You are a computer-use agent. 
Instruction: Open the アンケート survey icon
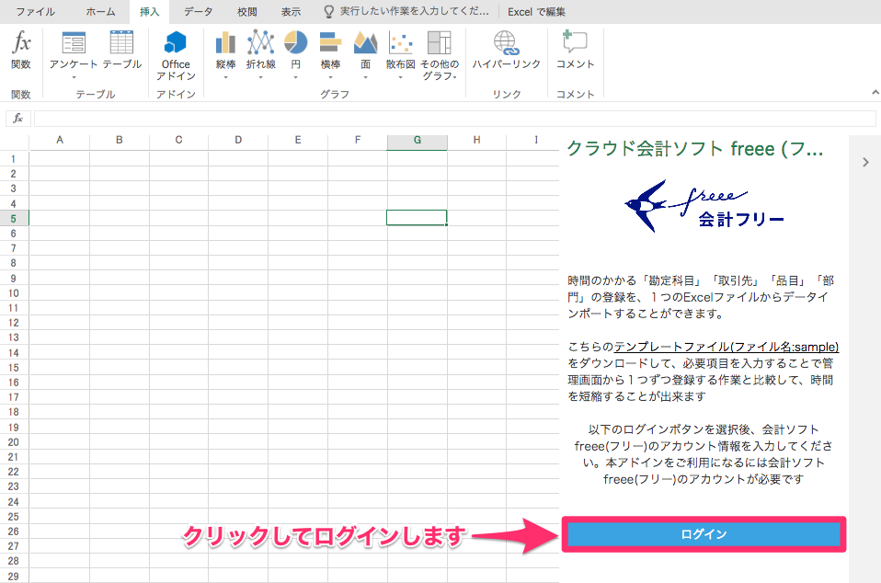tap(74, 43)
